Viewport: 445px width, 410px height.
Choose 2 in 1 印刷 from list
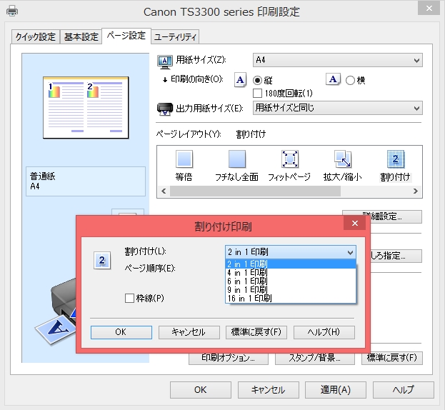click(291, 264)
